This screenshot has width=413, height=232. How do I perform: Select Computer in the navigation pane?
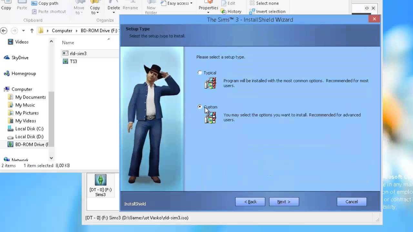point(22,89)
